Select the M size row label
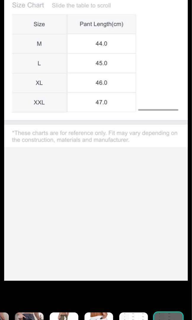This screenshot has height=320, width=192. coord(39,44)
